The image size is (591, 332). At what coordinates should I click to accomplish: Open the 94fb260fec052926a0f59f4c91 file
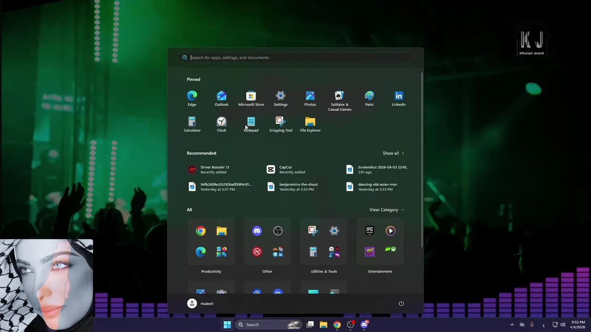pos(220,187)
